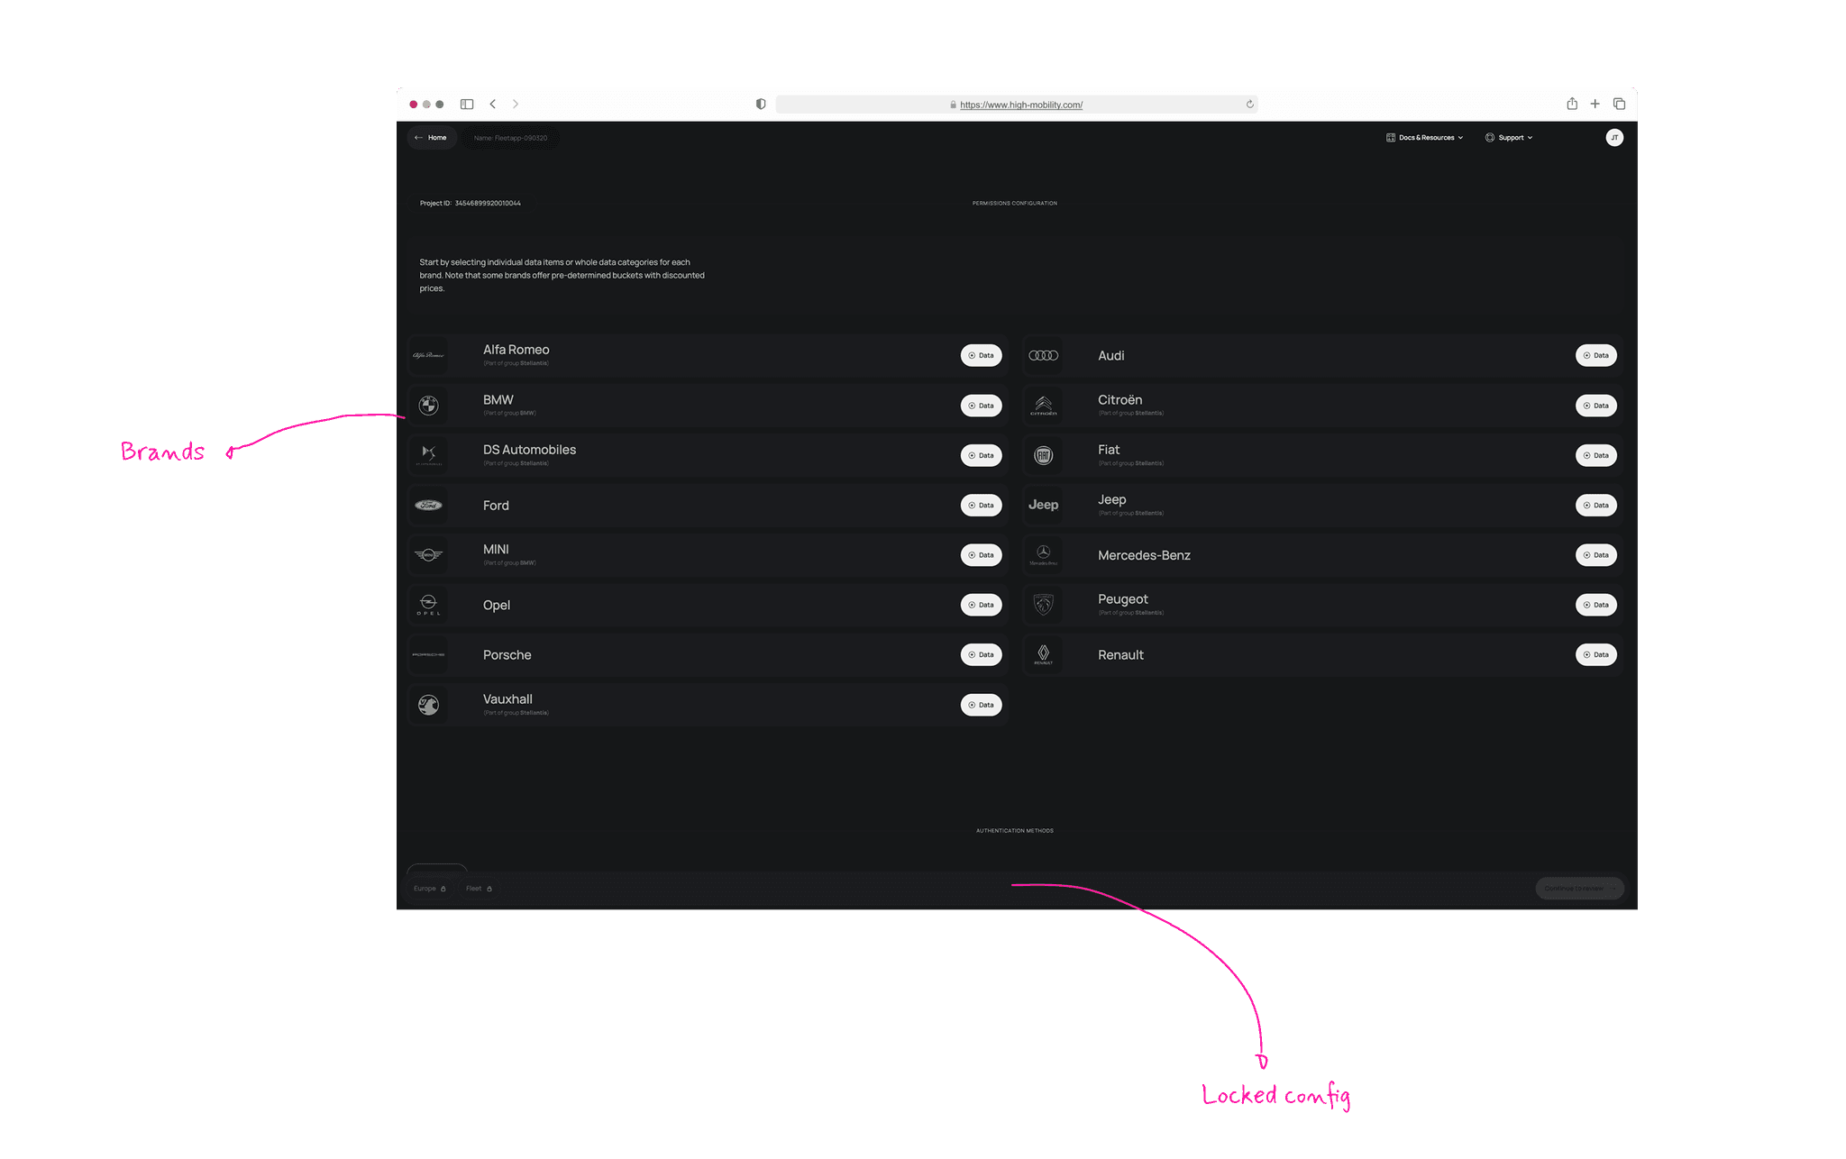Open Data options for MINI
The image size is (1846, 1159).
pyautogui.click(x=982, y=555)
